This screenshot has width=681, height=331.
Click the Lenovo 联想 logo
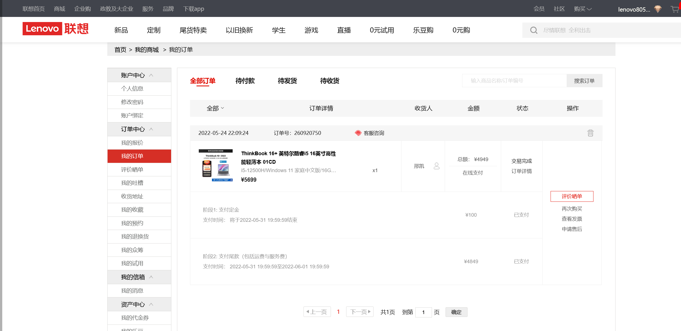click(x=56, y=29)
